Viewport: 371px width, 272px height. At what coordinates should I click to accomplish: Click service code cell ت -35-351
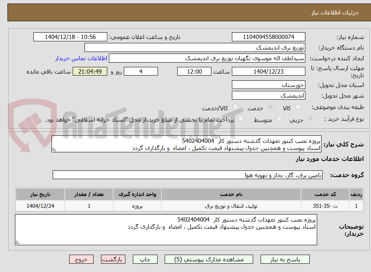click(325, 206)
